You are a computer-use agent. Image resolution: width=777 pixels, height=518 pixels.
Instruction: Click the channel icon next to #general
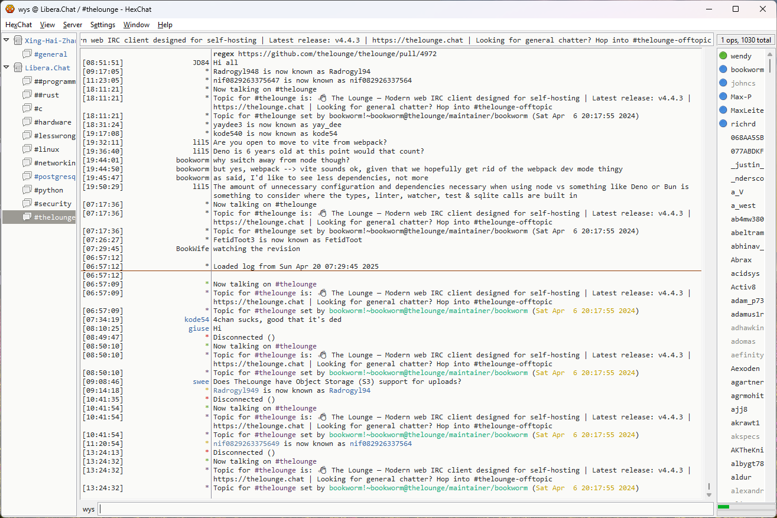pyautogui.click(x=27, y=54)
